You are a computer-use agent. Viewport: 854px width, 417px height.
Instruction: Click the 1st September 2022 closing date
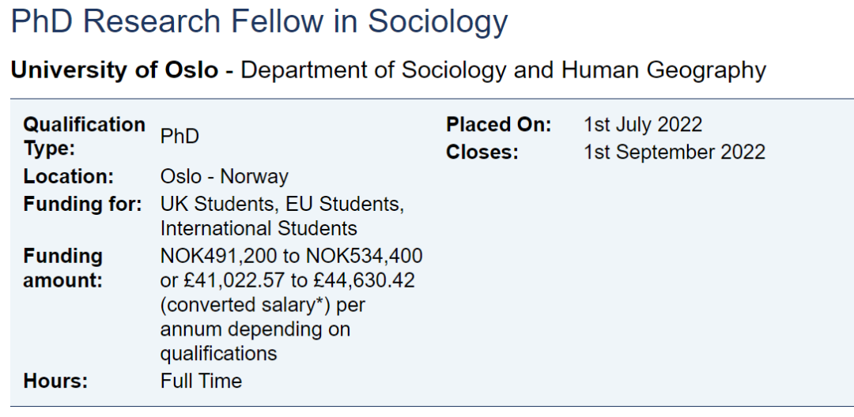coord(675,152)
